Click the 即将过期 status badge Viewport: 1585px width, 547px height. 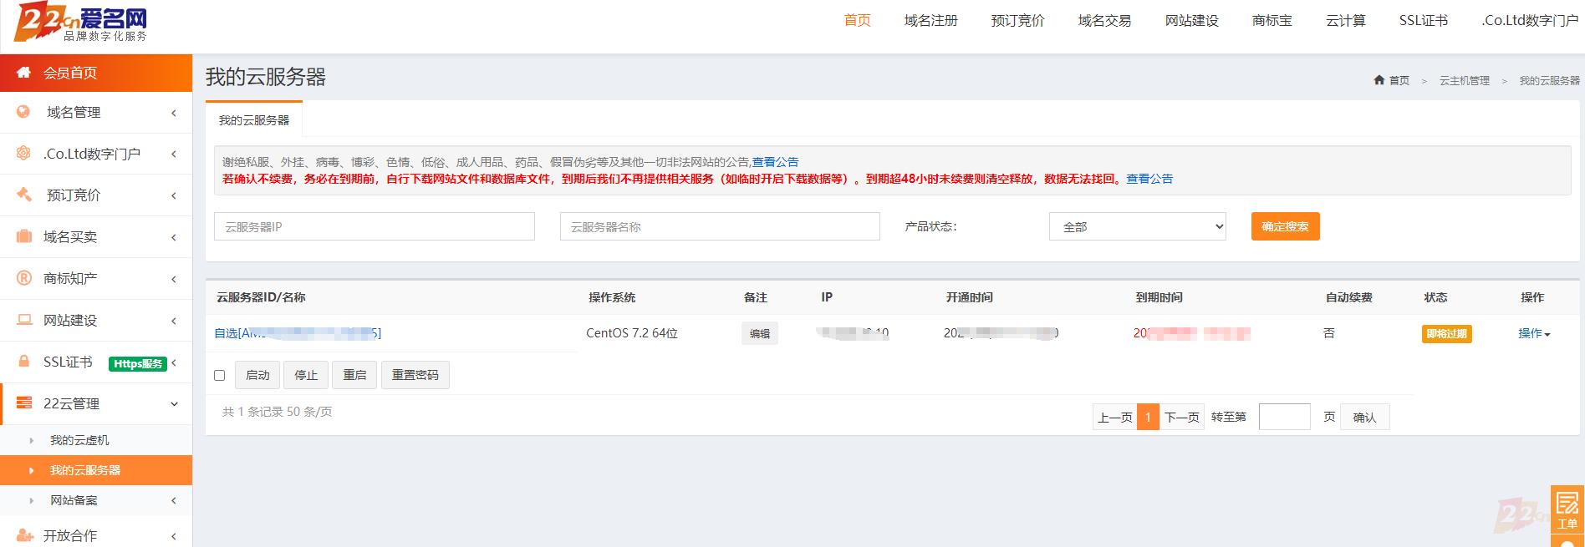1446,333
